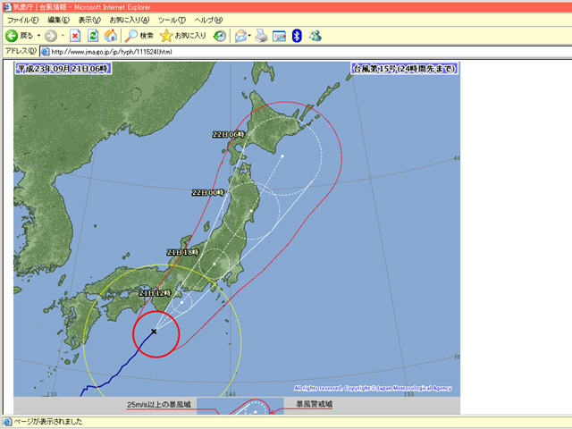Image resolution: width=572 pixels, height=429 pixels.
Task: Open the Search (検索) toolbar button
Action: point(139,36)
